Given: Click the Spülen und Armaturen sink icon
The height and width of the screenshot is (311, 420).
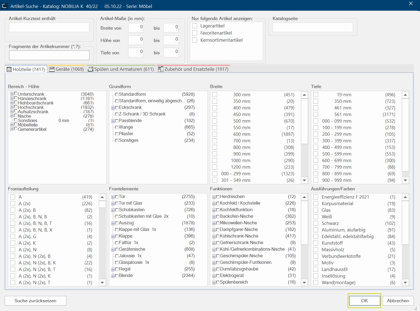Looking at the screenshot, I should coord(91,69).
